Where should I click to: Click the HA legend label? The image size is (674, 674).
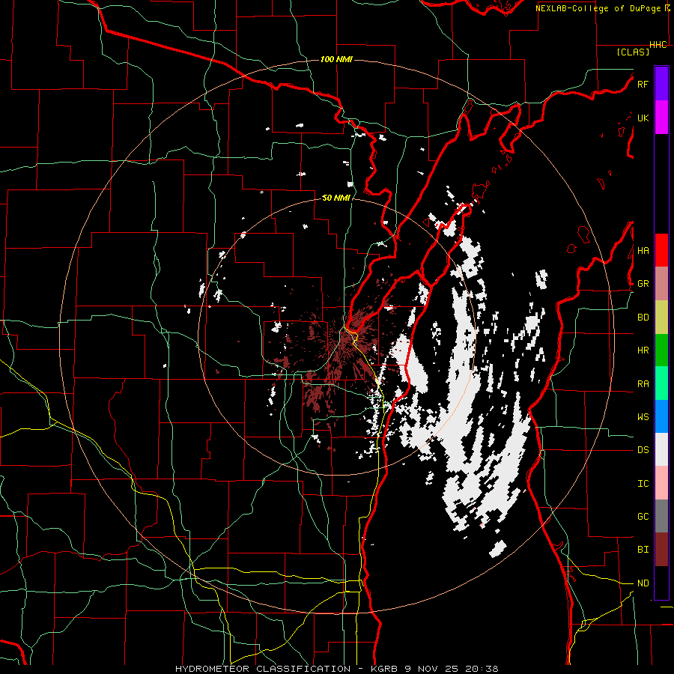click(643, 251)
